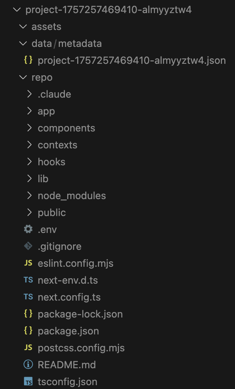Expand the node_modules folder chevron
The width and height of the screenshot is (235, 389).
click(x=29, y=196)
